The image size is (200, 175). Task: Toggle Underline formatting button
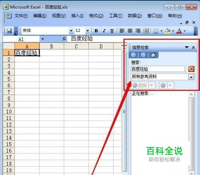[112, 31]
